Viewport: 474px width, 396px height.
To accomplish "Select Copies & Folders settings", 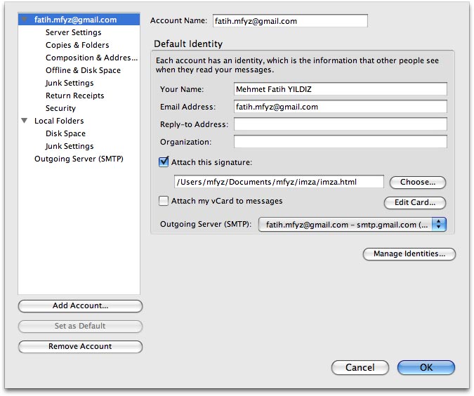I will 77,45.
